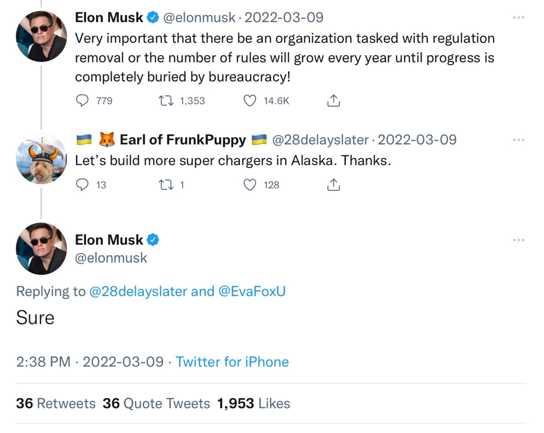The height and width of the screenshot is (433, 544).
Task: Open more options on first Elon Musk tweet
Action: click(518, 18)
